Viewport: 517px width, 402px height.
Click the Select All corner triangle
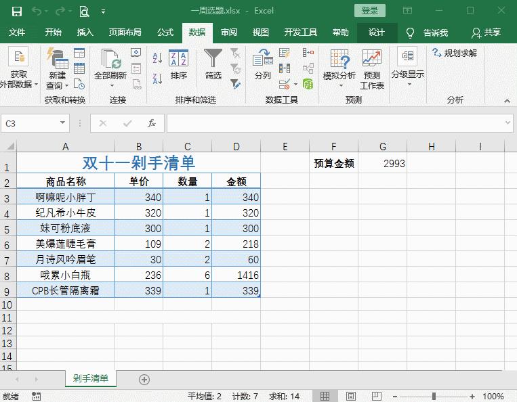point(11,146)
